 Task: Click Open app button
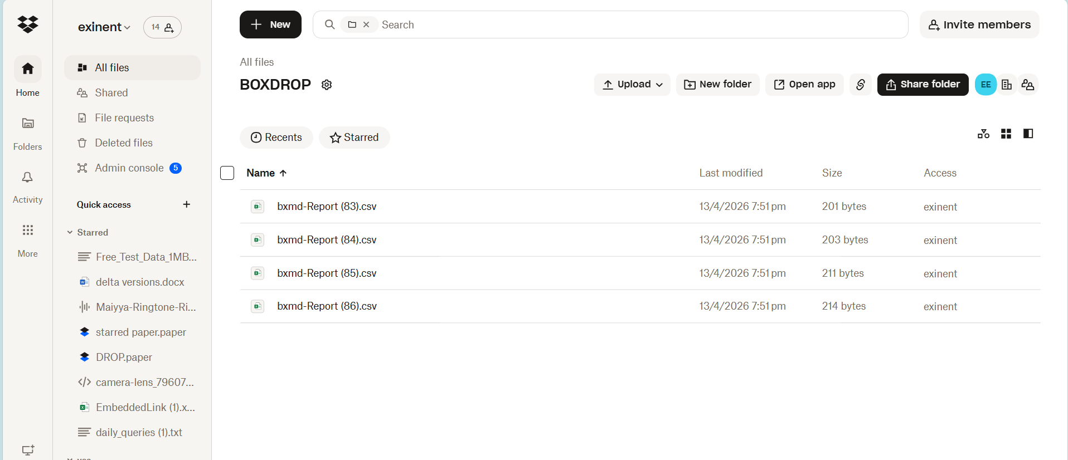pos(804,85)
